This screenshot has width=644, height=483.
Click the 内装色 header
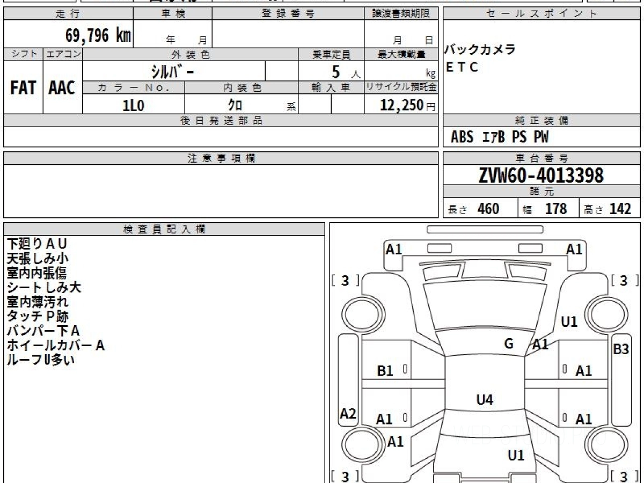pos(241,88)
